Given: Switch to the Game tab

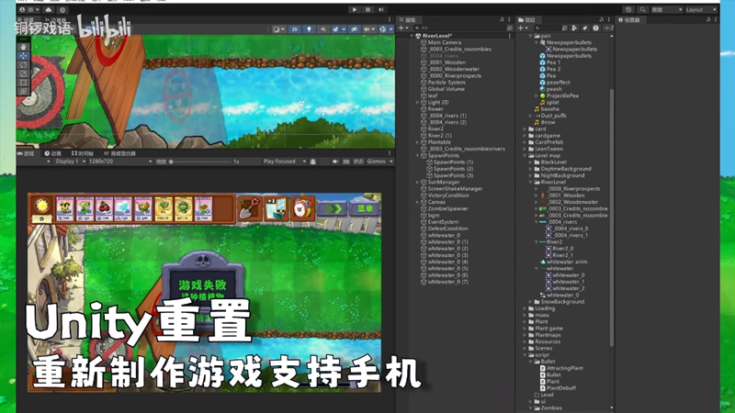Looking at the screenshot, I should pyautogui.click(x=26, y=153).
